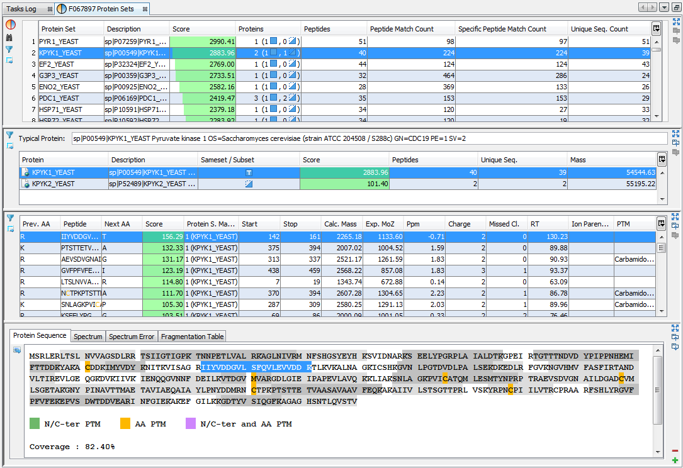Click export icon left of the protein sequence

pyautogui.click(x=17, y=350)
